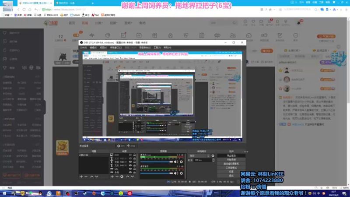Open OBS 场景集合(S) menu
350x197 pixels.
point(145,48)
